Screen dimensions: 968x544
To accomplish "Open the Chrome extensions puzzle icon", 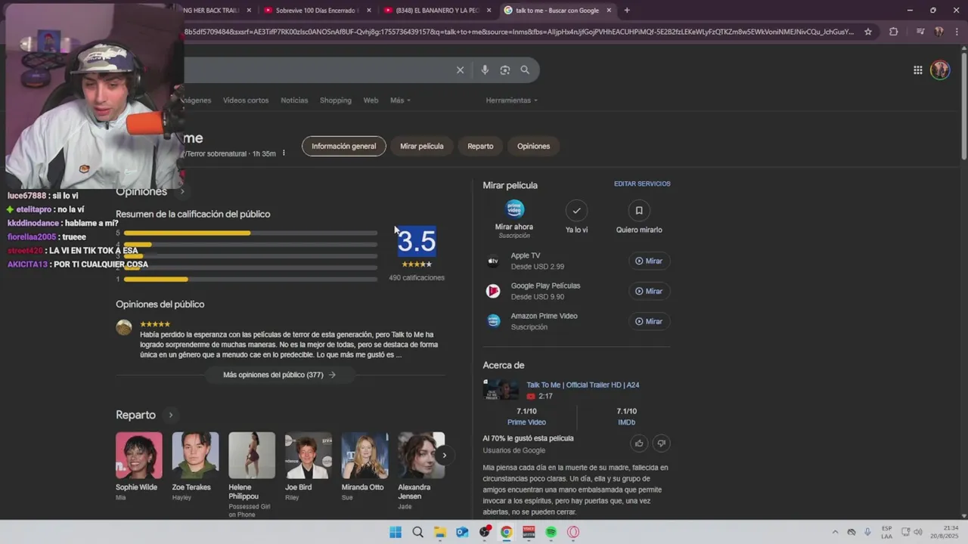I will 894,32.
